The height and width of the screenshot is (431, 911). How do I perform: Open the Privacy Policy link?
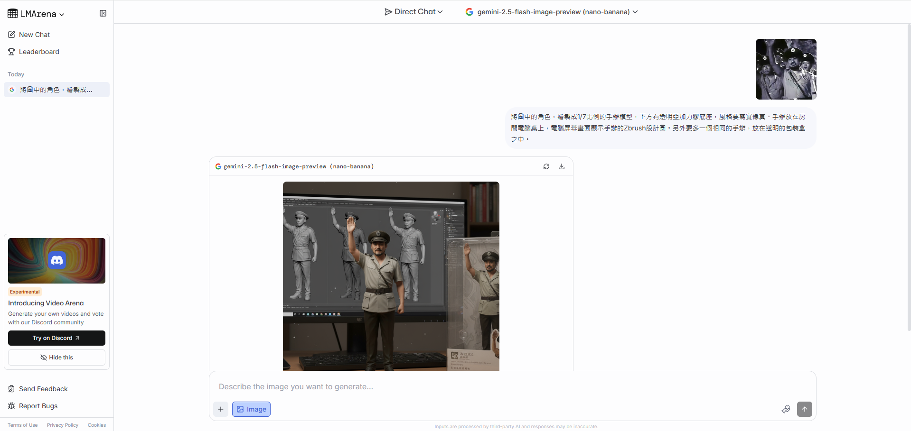62,425
